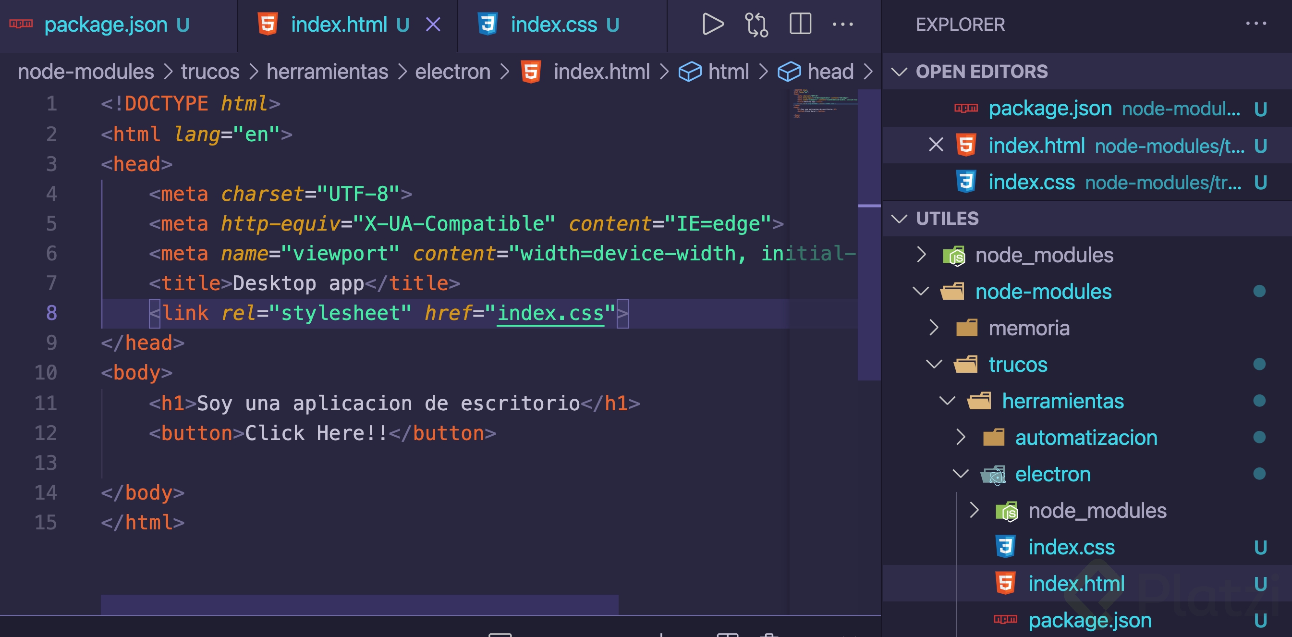The image size is (1292, 637).
Task: Click HTML5 icon of index.html in Open Editors
Action: point(966,145)
